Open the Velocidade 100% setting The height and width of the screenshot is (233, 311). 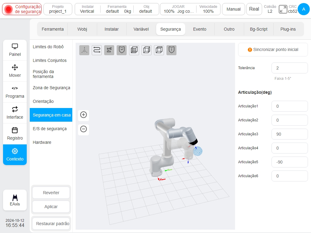208,9
